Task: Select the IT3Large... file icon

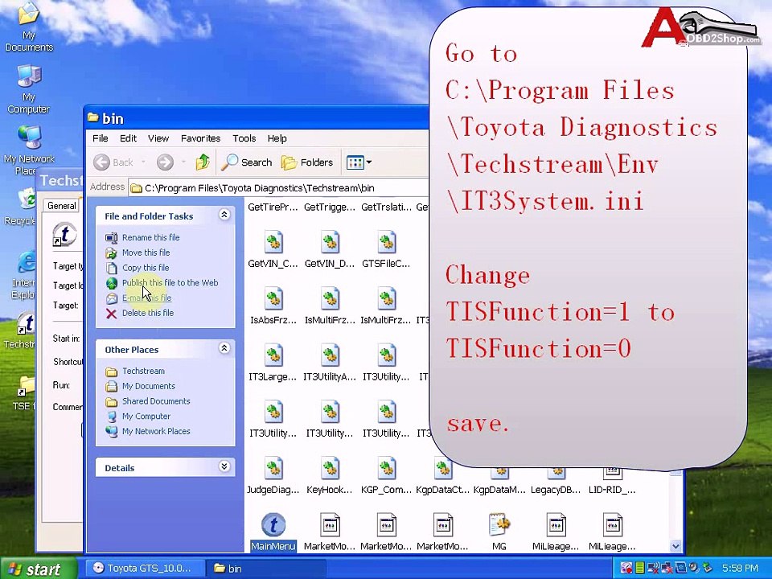Action: 273,356
